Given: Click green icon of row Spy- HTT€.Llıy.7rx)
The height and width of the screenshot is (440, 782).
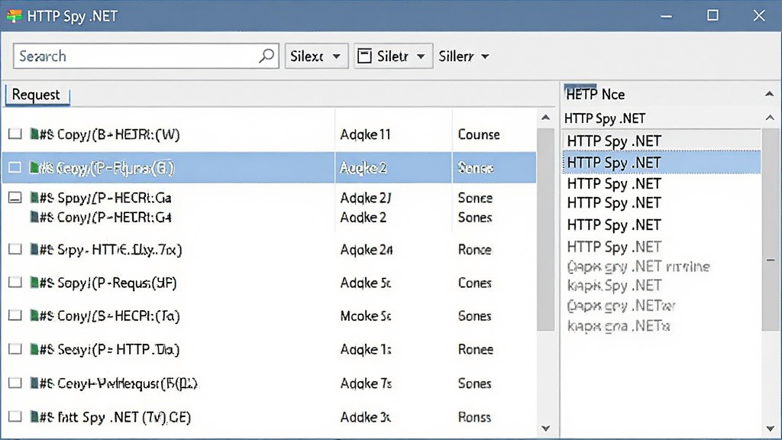Looking at the screenshot, I should point(34,249).
